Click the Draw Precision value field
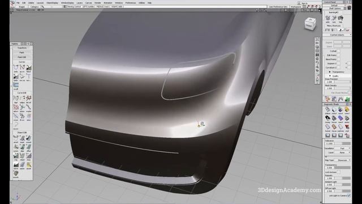This screenshot has height=204, width=362. (x=329, y=82)
